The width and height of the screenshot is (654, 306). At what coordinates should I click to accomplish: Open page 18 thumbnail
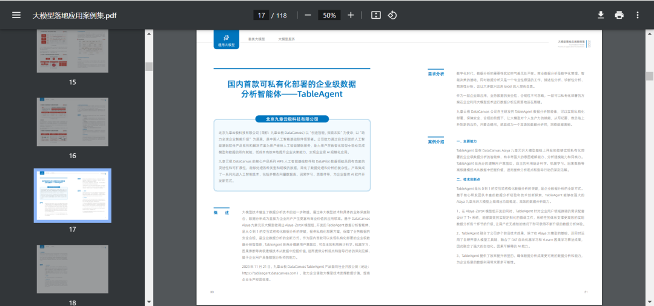pos(73,270)
